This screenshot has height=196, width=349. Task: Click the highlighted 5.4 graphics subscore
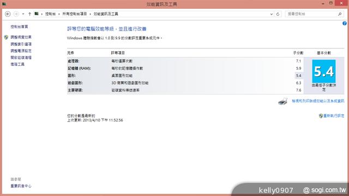pyautogui.click(x=298, y=76)
